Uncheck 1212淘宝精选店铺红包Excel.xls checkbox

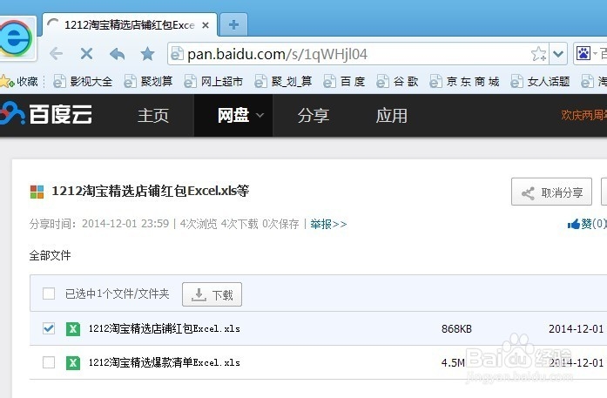pos(49,328)
